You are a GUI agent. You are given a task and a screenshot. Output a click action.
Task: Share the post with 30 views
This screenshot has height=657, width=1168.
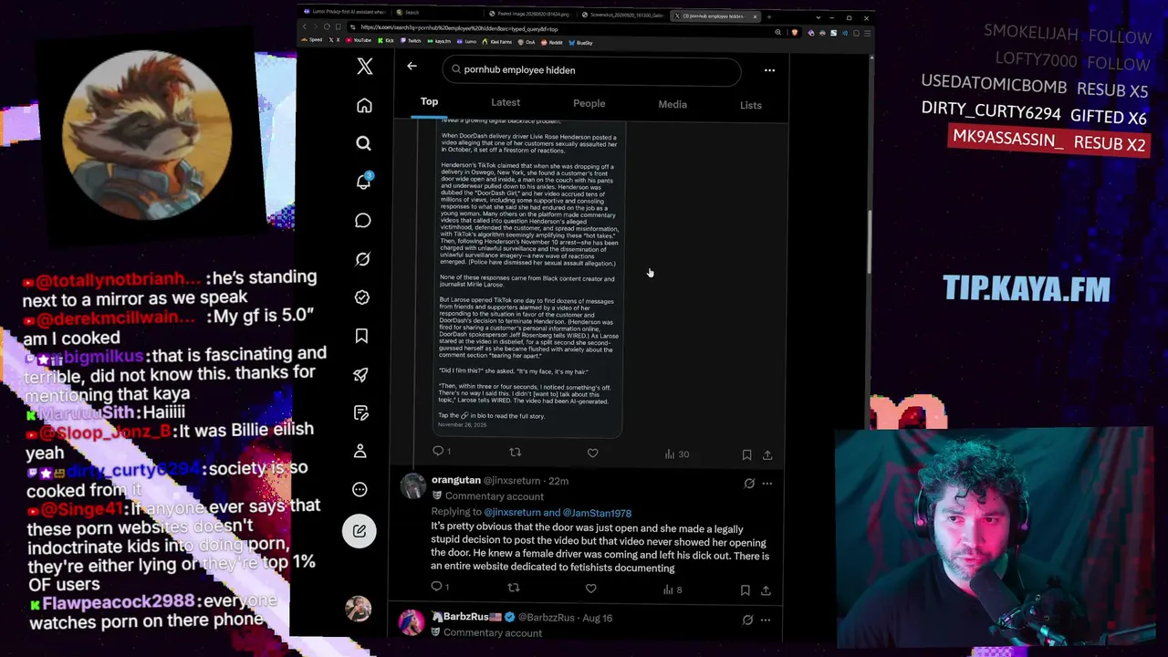(x=767, y=454)
